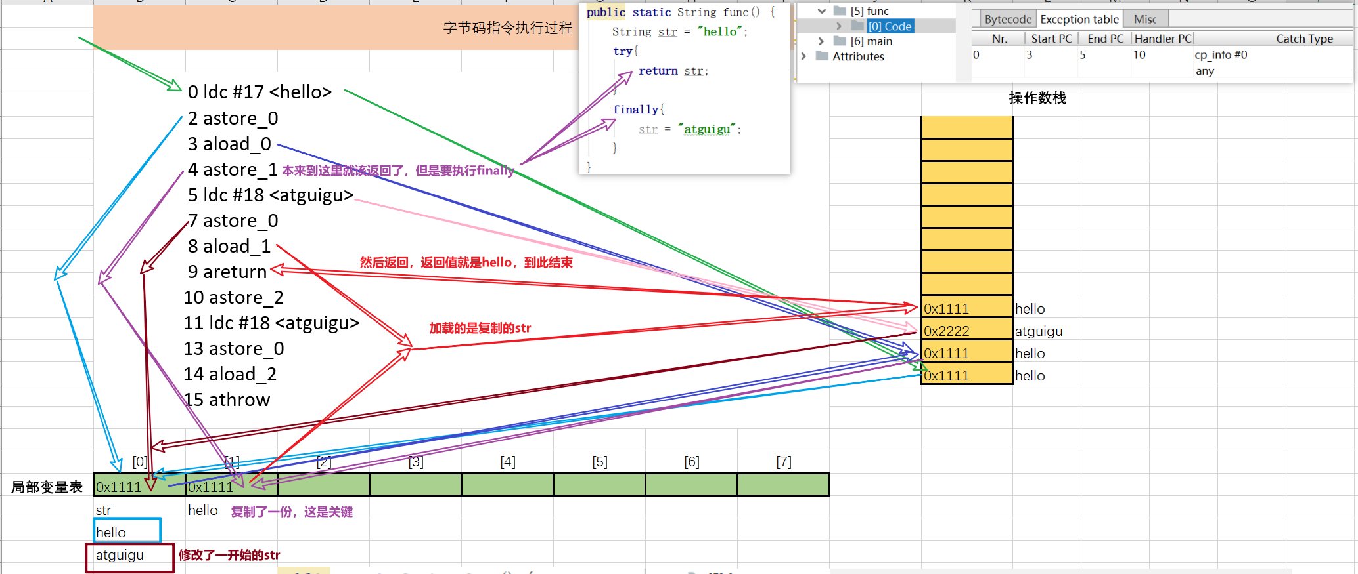Select the [5] func tree item

pos(869,11)
